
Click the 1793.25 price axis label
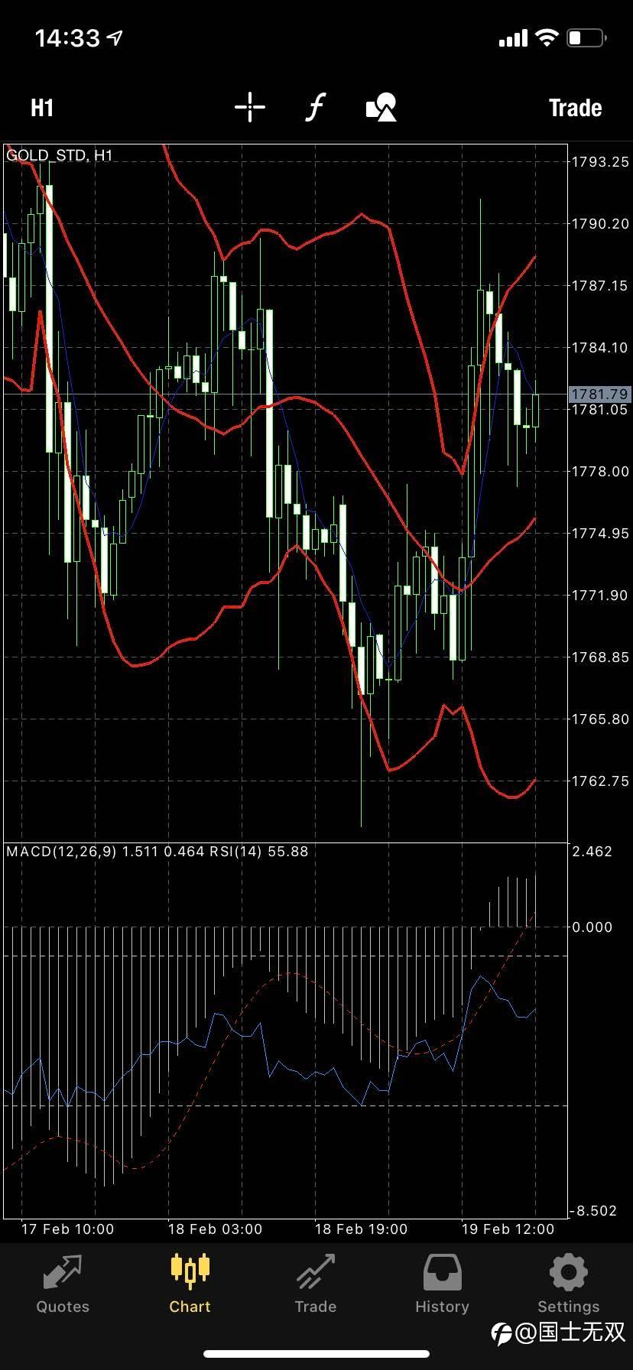600,161
